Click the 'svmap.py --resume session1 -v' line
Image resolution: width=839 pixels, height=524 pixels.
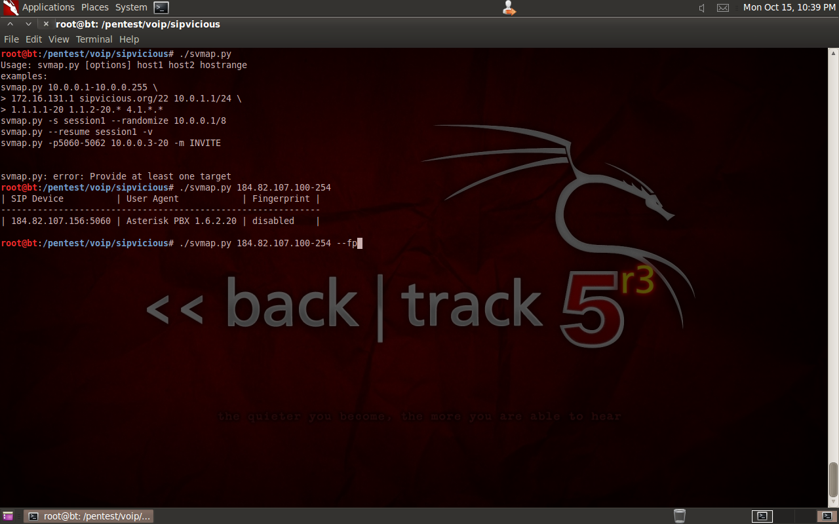click(x=77, y=132)
